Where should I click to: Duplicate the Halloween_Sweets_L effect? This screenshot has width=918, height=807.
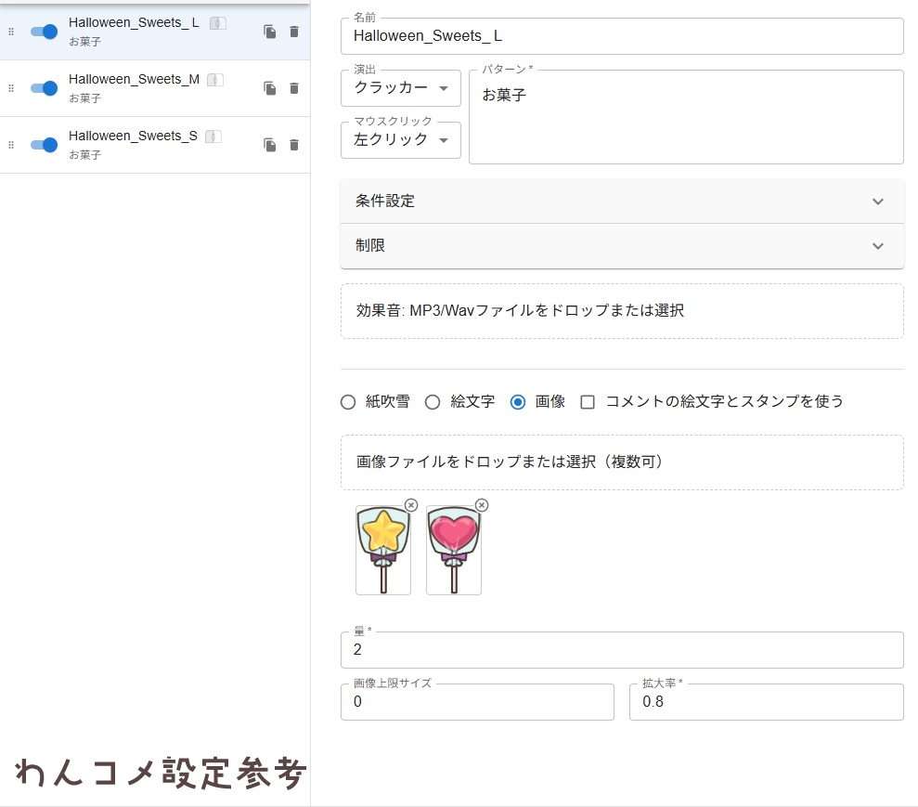point(269,31)
